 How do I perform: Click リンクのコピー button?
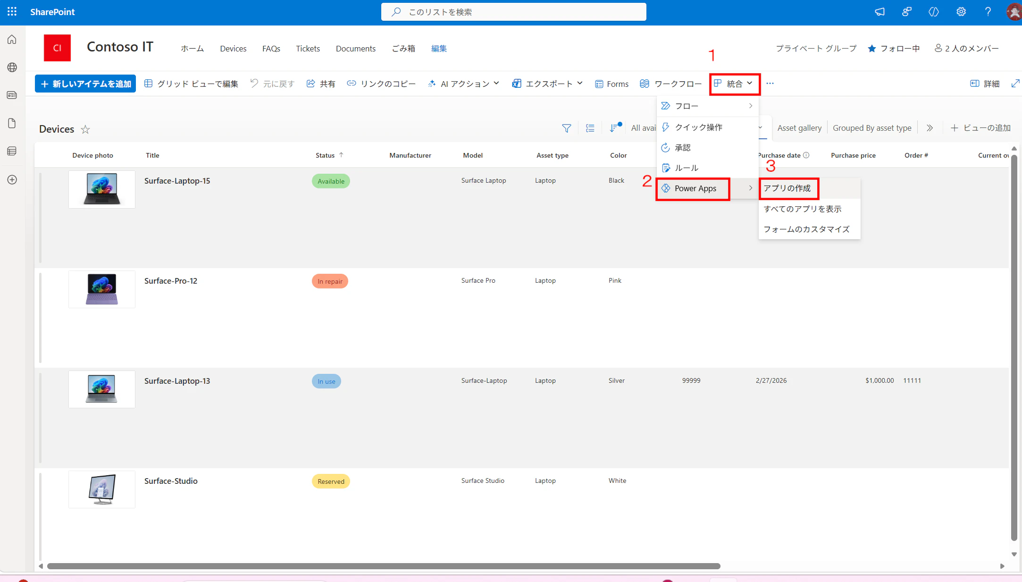pos(381,84)
